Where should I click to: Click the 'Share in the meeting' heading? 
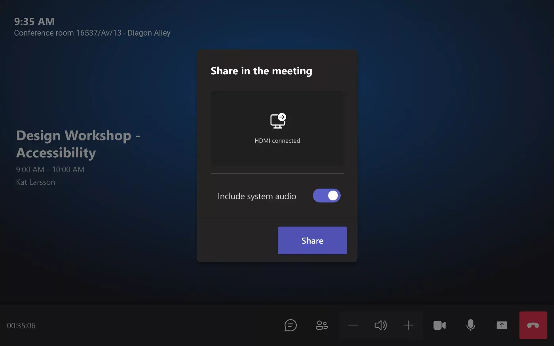click(x=262, y=71)
